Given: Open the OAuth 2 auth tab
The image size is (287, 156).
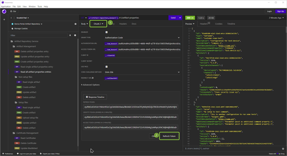Looking at the screenshot, I should [x=98, y=24].
